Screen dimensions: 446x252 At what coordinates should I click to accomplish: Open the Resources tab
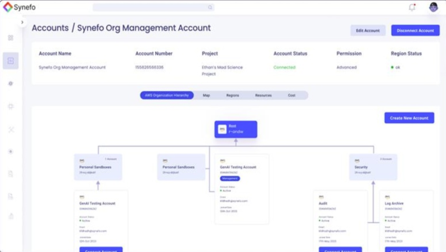click(263, 95)
